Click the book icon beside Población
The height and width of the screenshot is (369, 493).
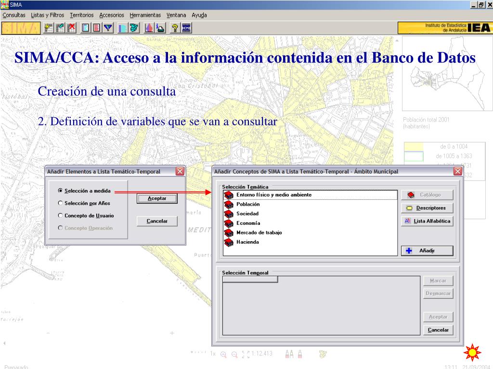pos(229,205)
